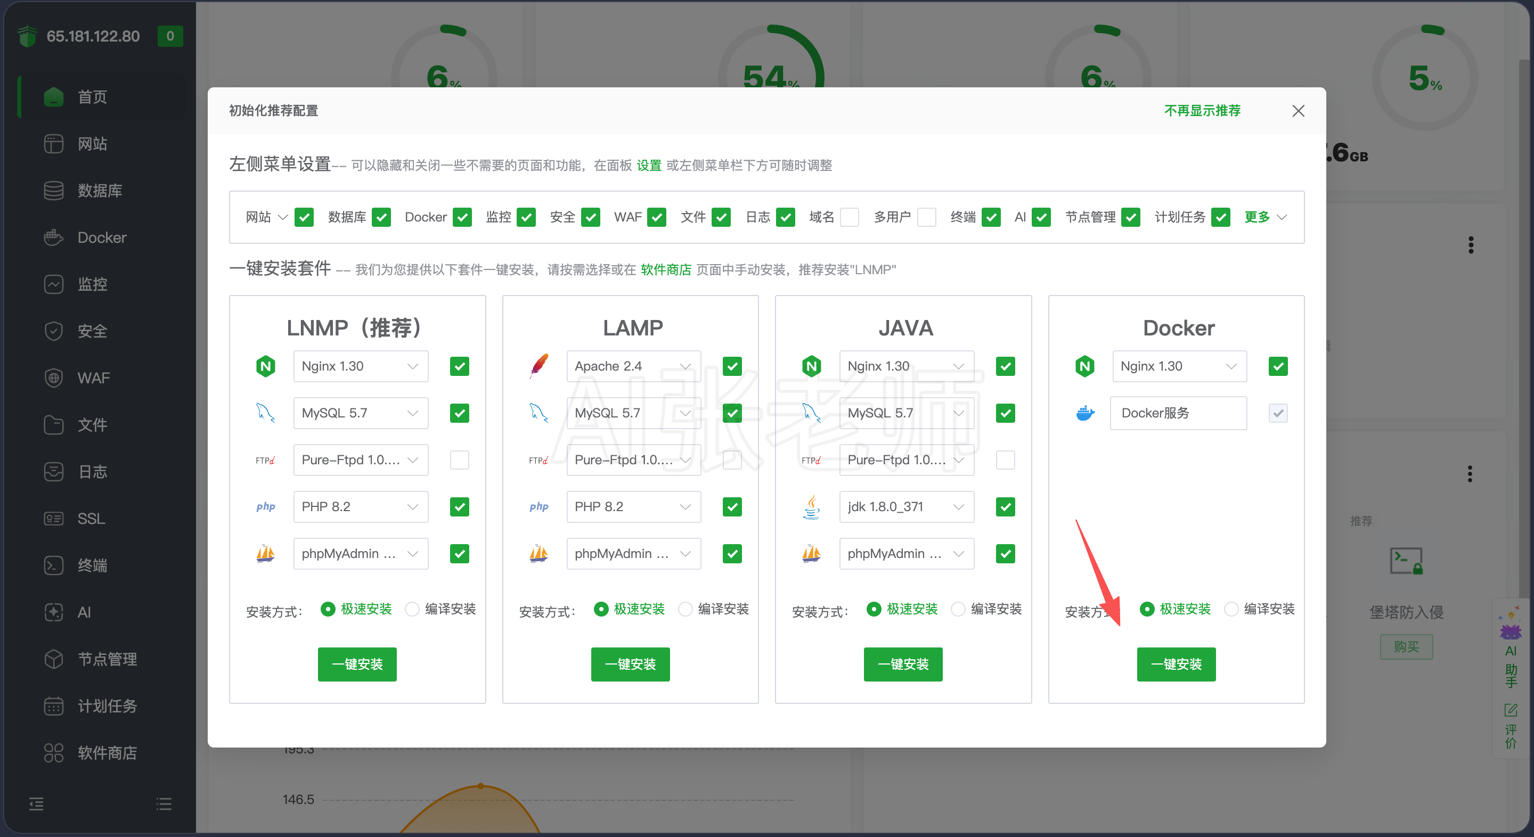1534x837 pixels.
Task: Click the 终端 terminal icon in sidebar
Action: [x=54, y=565]
